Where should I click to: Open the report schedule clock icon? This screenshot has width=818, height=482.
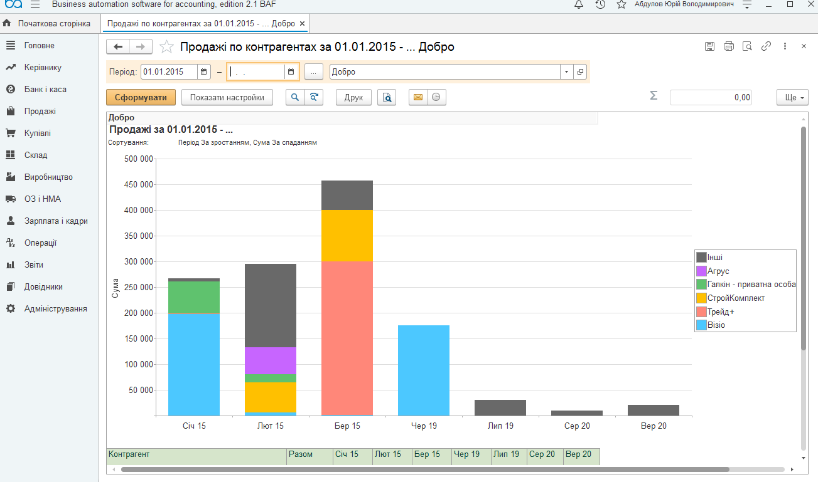[436, 97]
